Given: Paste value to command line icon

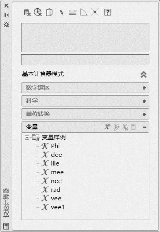Looking at the screenshot, I should coord(49,12).
